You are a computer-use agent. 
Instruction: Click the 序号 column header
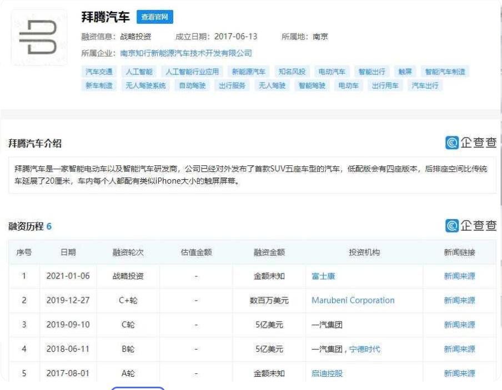click(24, 252)
